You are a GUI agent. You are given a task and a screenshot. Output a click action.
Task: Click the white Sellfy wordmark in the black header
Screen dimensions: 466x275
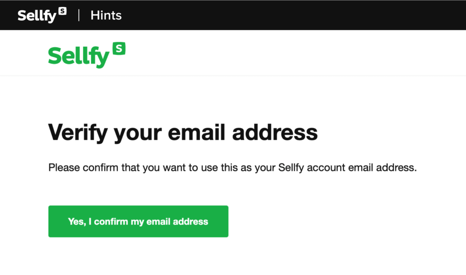point(37,16)
